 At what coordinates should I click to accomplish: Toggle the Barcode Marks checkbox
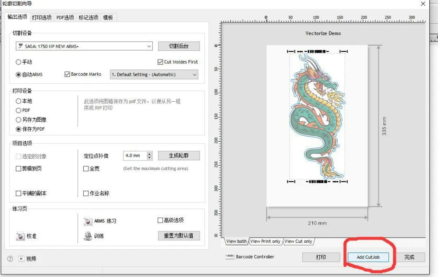[67, 74]
